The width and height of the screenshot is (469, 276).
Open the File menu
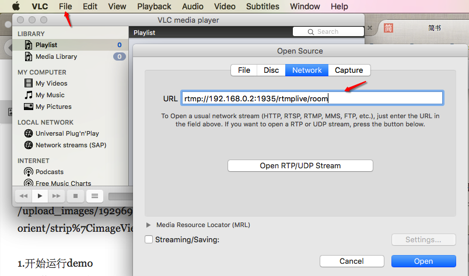tap(65, 6)
